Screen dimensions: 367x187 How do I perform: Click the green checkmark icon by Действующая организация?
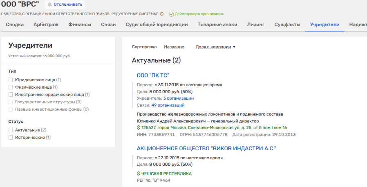click(x=171, y=14)
